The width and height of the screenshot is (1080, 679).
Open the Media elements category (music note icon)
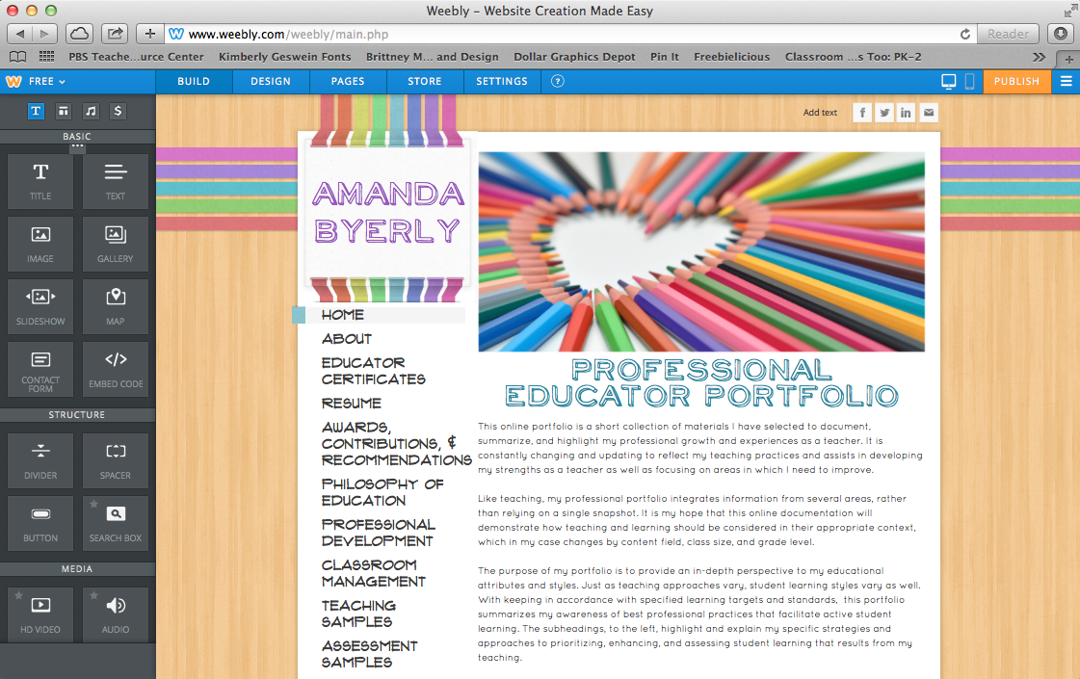pos(90,111)
